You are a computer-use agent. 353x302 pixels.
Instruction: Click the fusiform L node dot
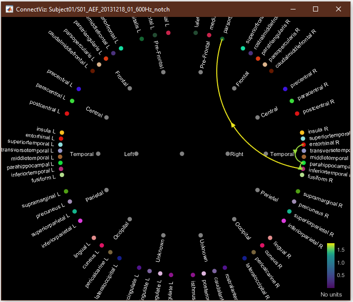click(x=62, y=175)
